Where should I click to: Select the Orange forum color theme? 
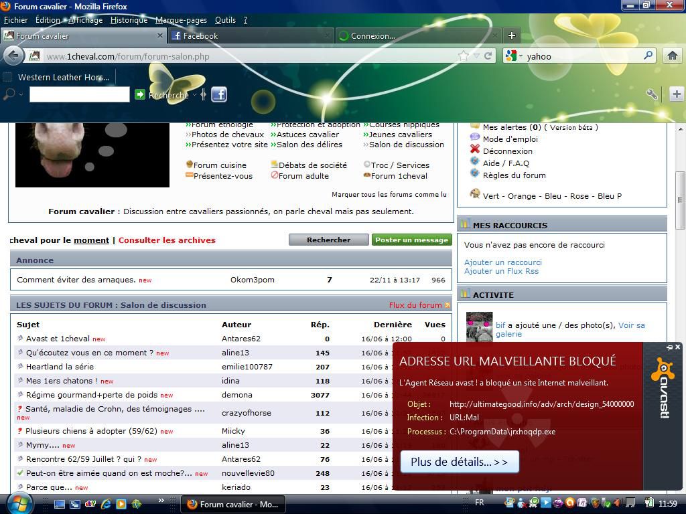point(522,196)
